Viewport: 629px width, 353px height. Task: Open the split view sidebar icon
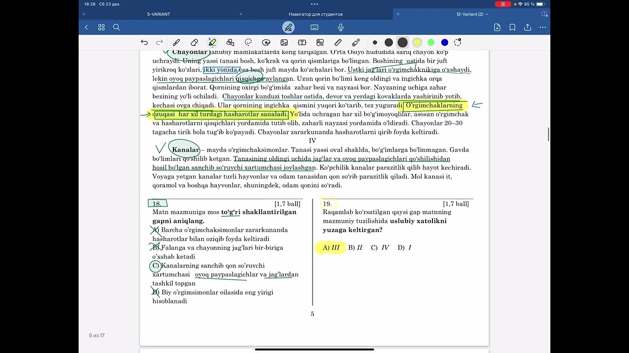point(544,14)
